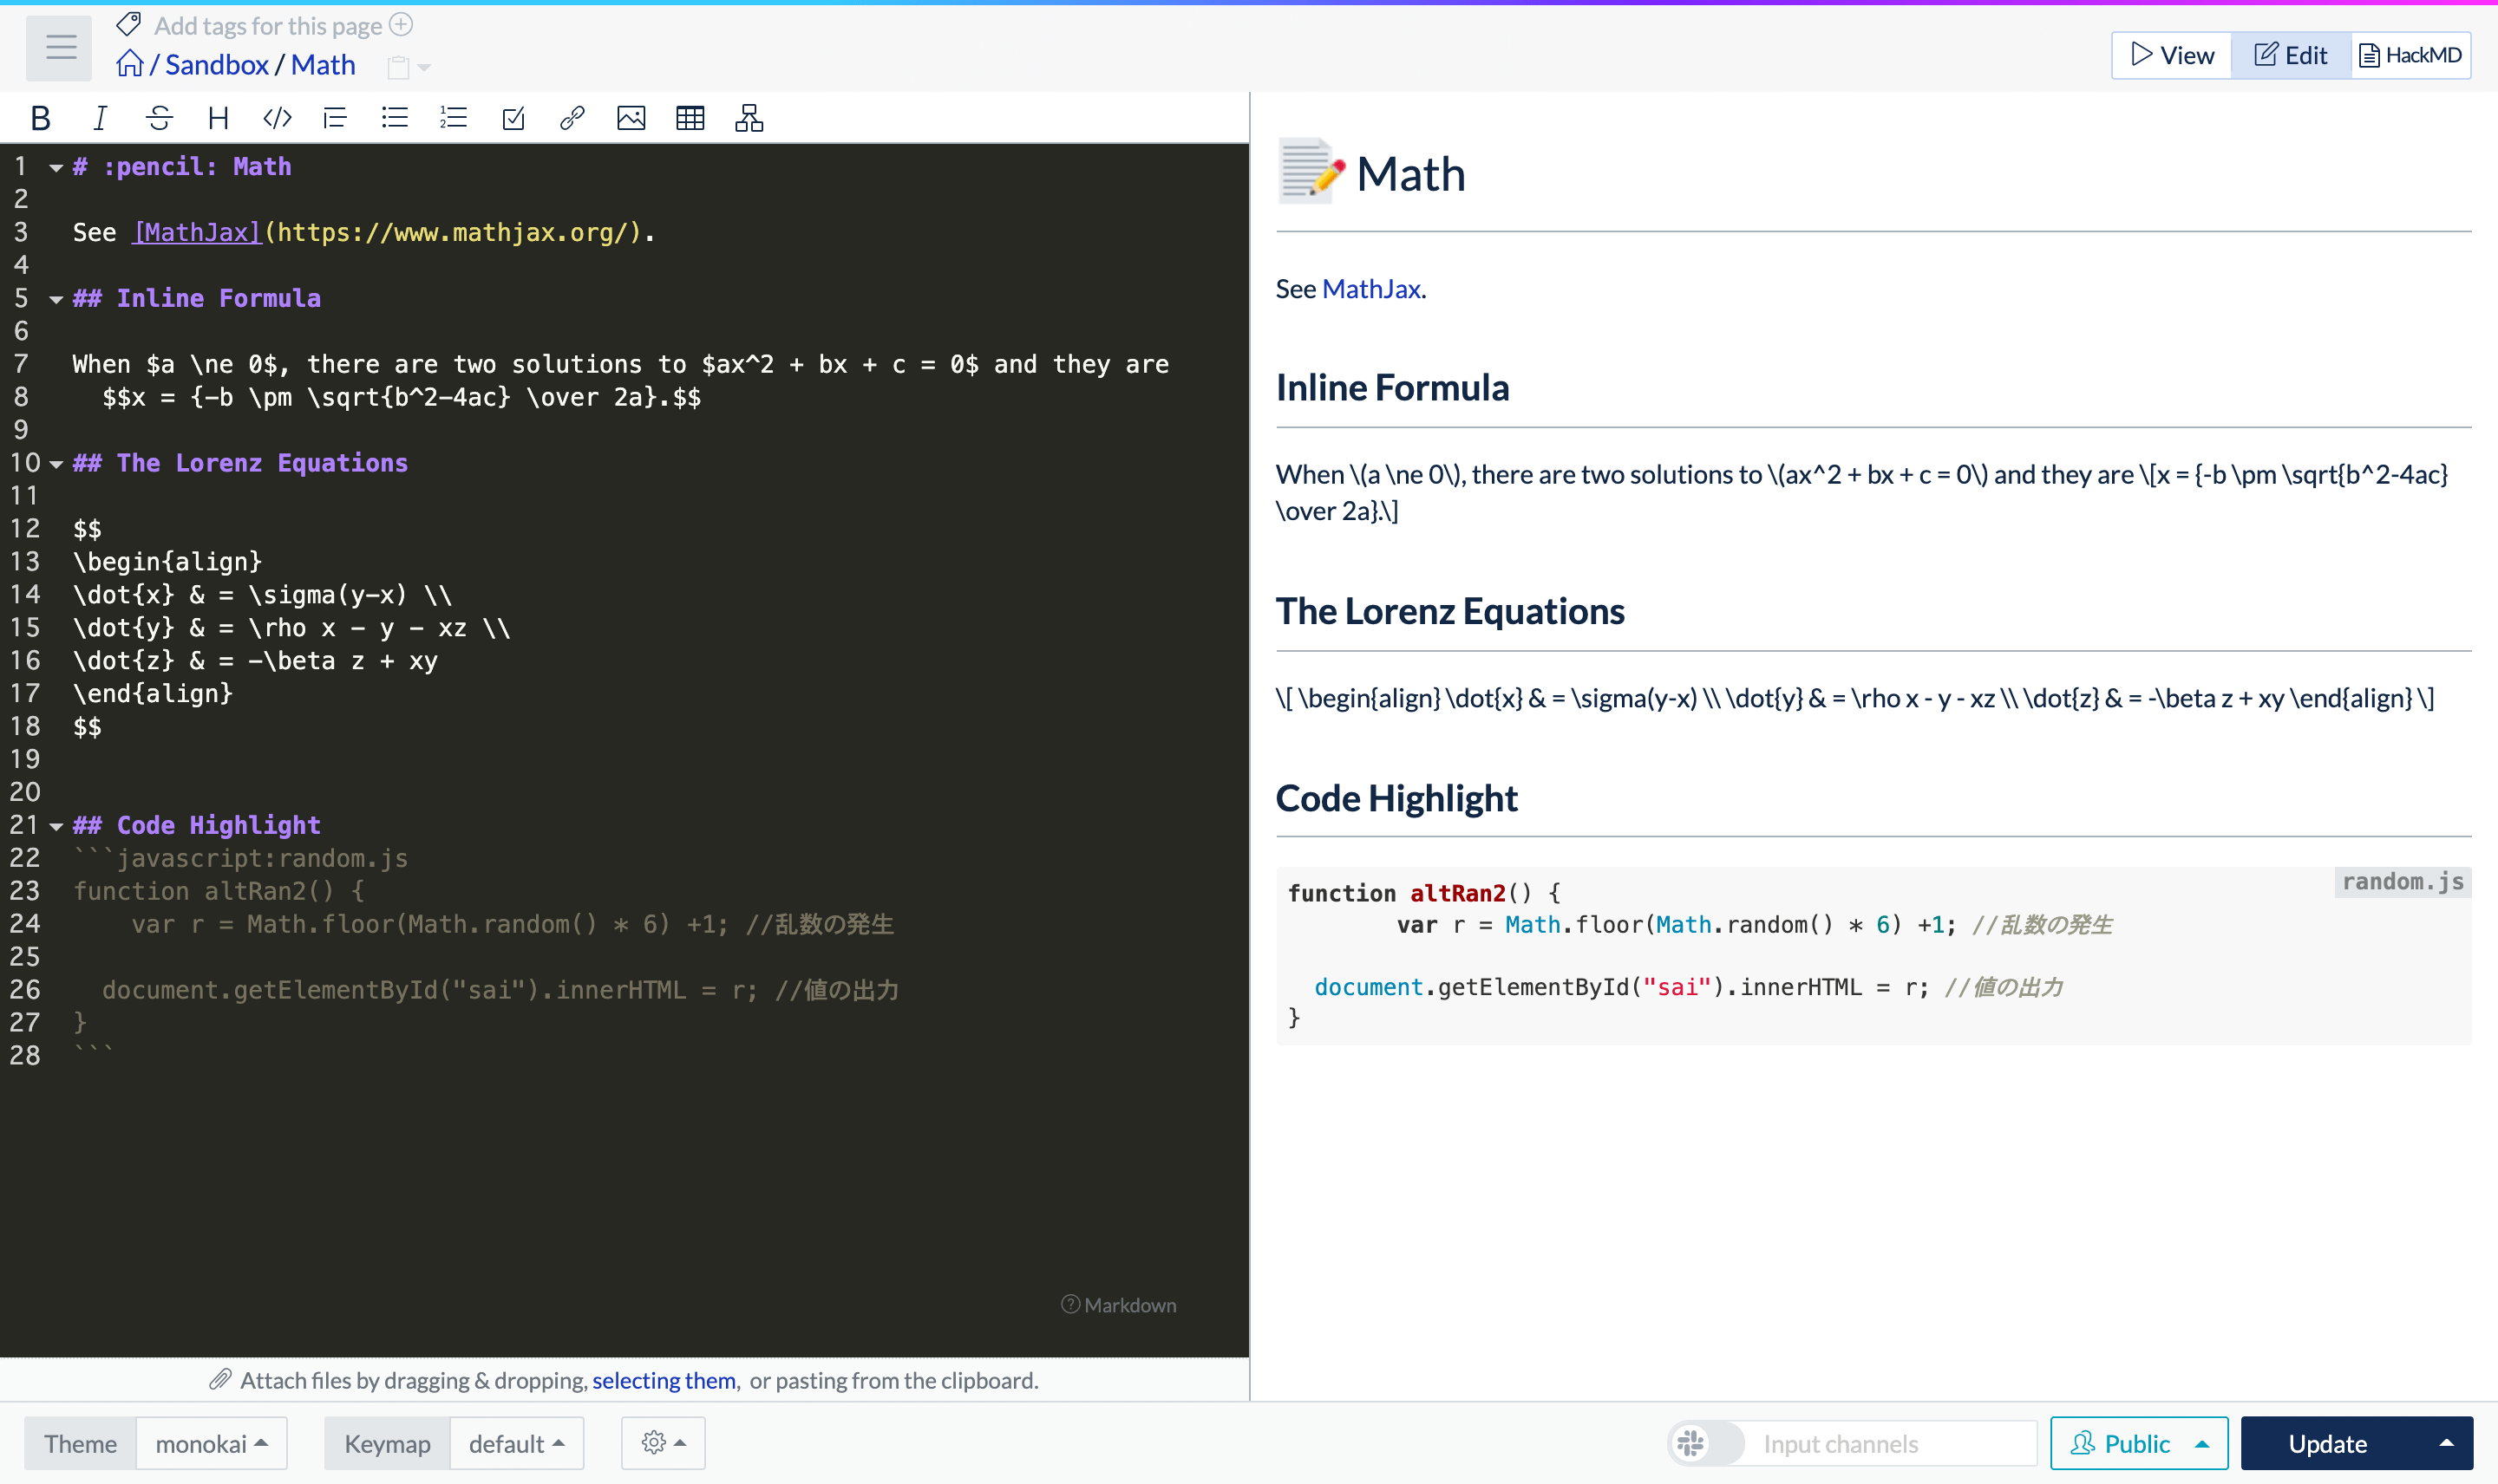The image size is (2498, 1484).
Task: Open the monokai theme dropdown
Action: coord(211,1443)
